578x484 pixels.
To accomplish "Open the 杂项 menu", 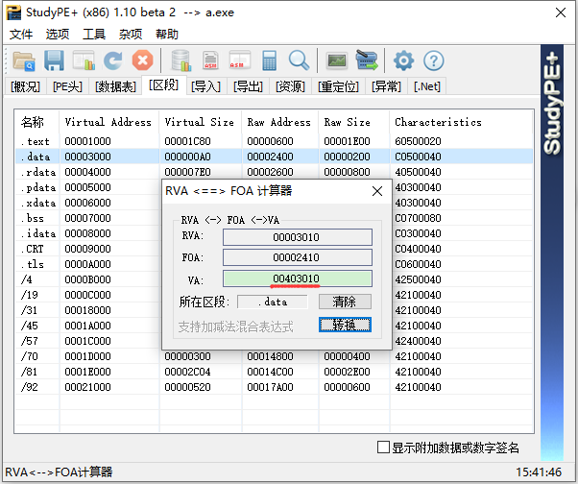I will 131,34.
